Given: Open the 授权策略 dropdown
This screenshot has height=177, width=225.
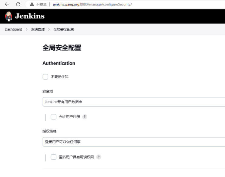Looking at the screenshot, I should tap(134, 142).
